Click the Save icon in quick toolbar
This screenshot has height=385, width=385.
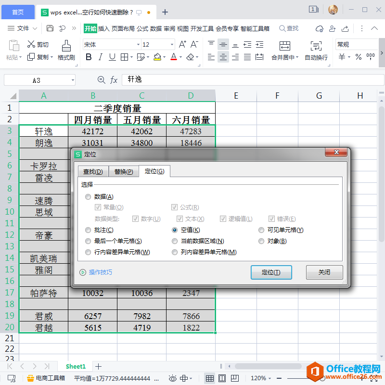tap(50, 28)
